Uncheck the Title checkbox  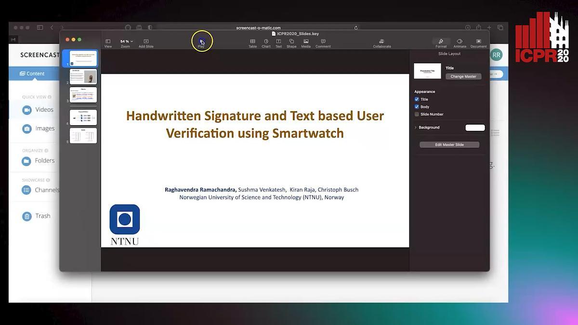point(417,99)
